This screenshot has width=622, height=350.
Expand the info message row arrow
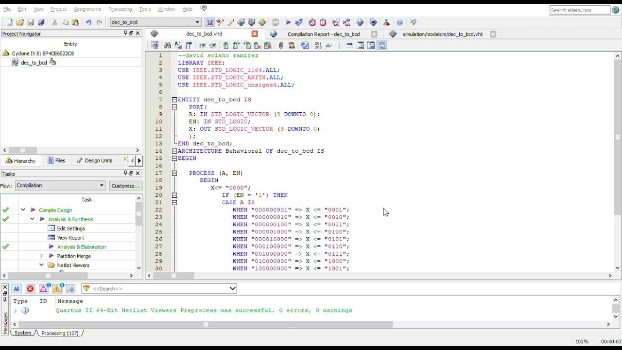(16, 311)
